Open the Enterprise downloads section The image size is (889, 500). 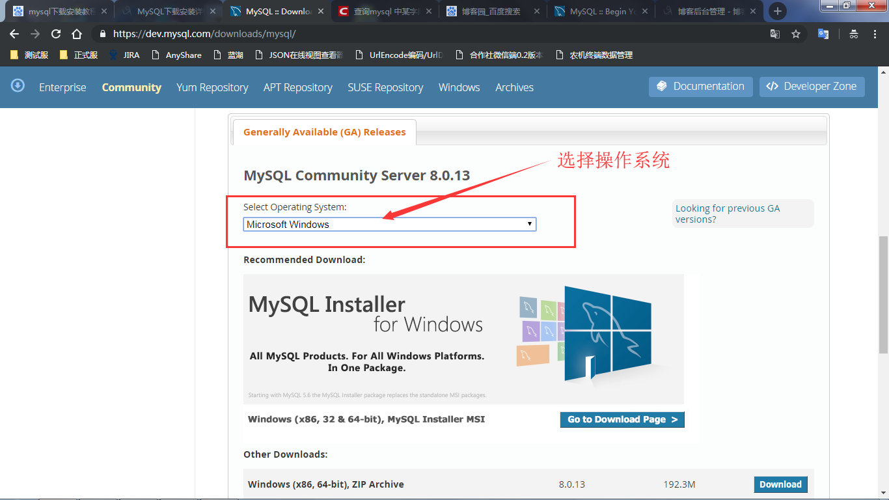point(62,87)
